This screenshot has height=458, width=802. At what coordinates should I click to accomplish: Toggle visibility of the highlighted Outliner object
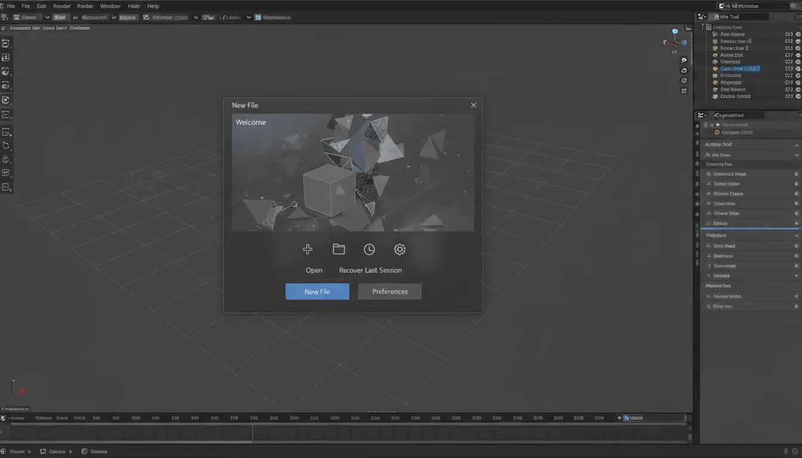(798, 68)
